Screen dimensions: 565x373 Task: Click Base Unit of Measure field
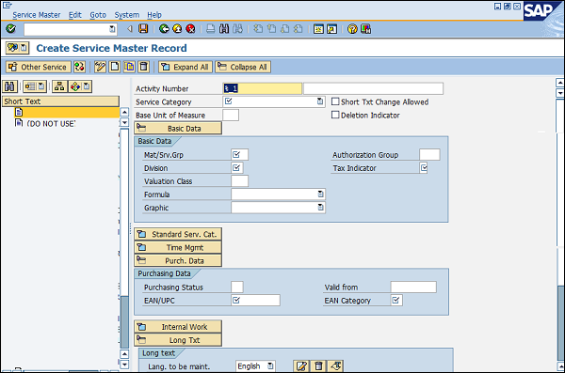click(x=231, y=115)
